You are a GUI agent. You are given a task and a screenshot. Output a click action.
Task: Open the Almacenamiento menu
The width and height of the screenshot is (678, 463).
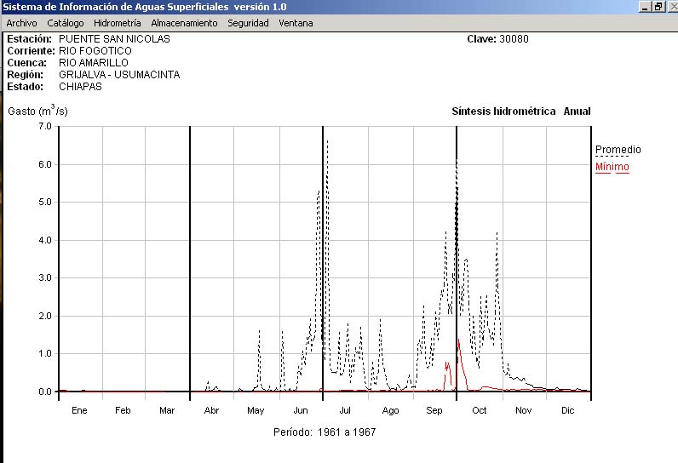184,23
